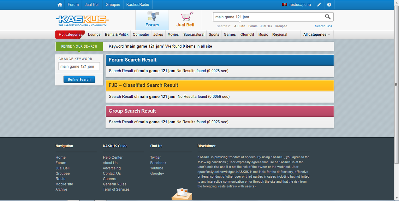This screenshot has height=201, width=404.
Task: Open the Search Tips link
Action: [x=324, y=26]
